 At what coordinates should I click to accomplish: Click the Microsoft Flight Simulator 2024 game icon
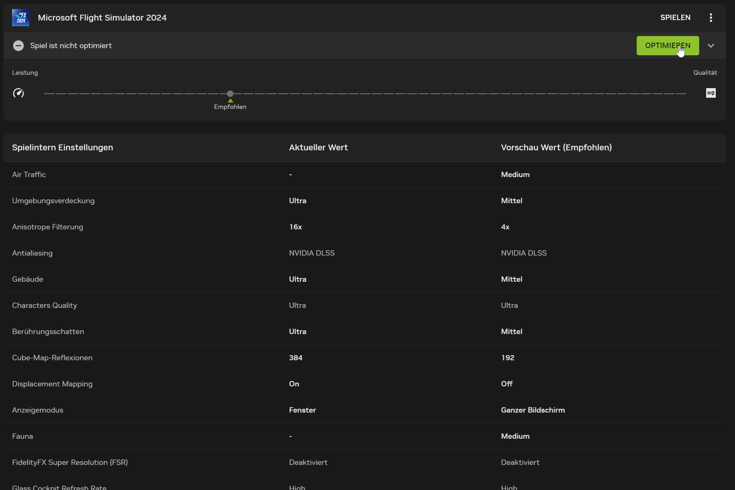click(20, 17)
